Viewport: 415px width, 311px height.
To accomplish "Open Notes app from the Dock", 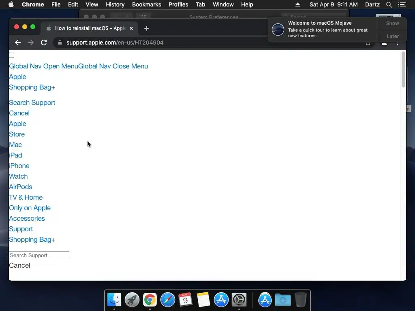I will pyautogui.click(x=203, y=300).
